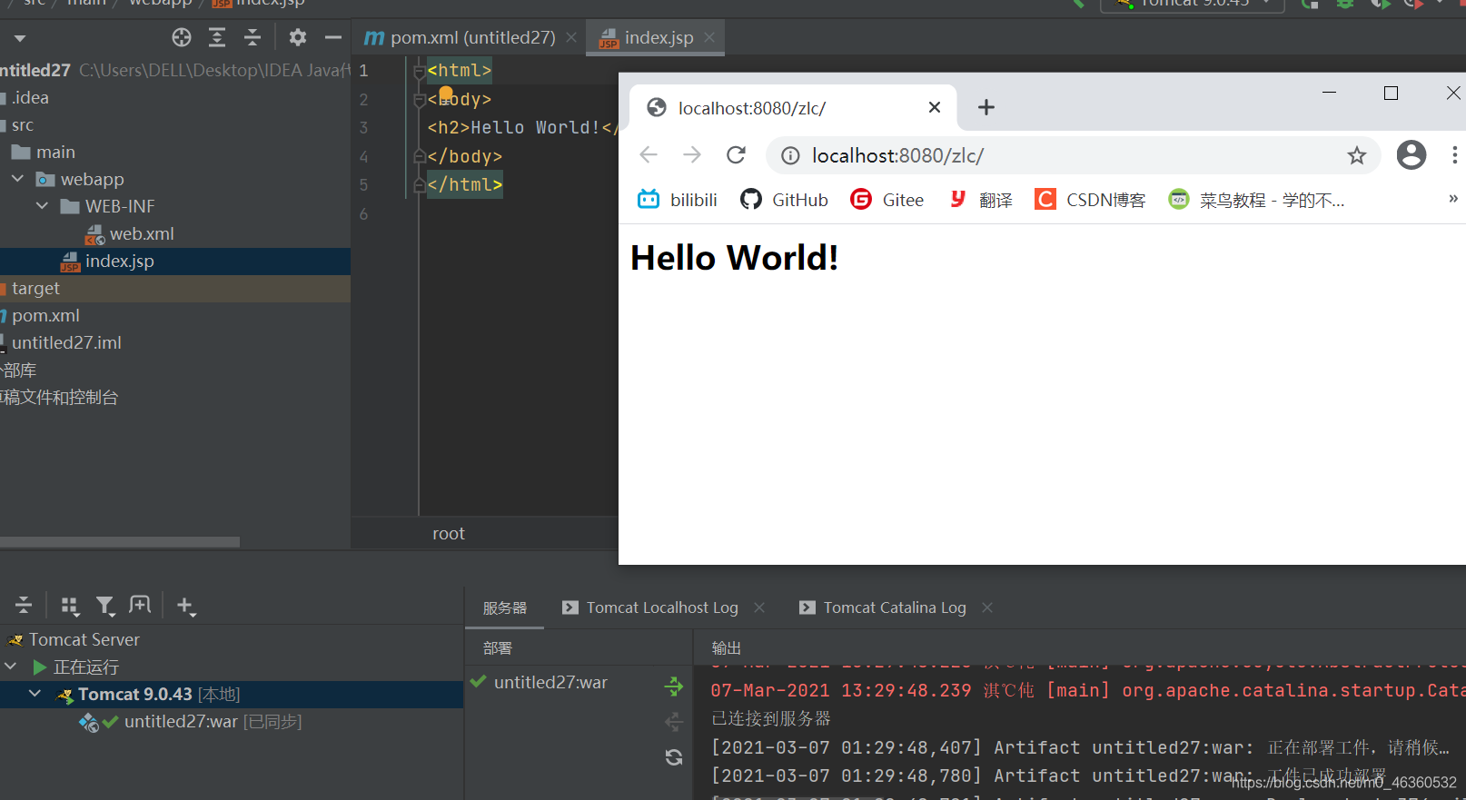Go forward in the browser
The height and width of the screenshot is (800, 1466).
click(x=692, y=155)
